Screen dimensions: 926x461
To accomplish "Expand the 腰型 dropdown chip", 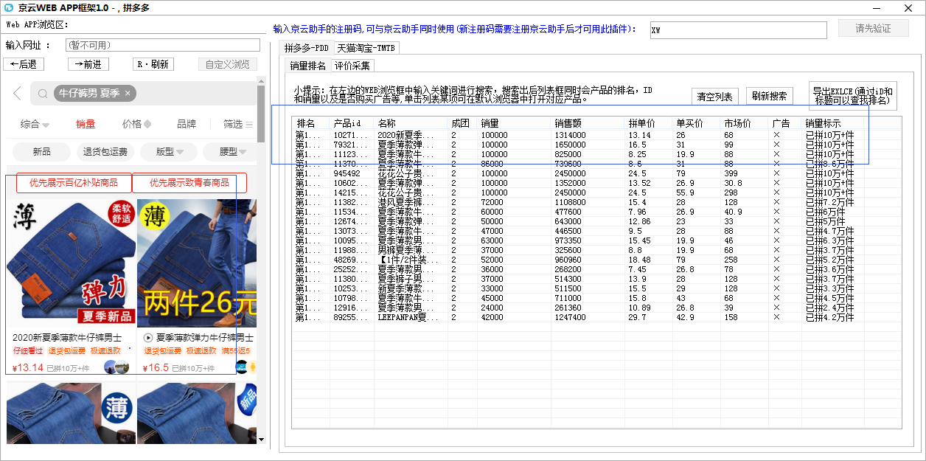I will tap(230, 152).
